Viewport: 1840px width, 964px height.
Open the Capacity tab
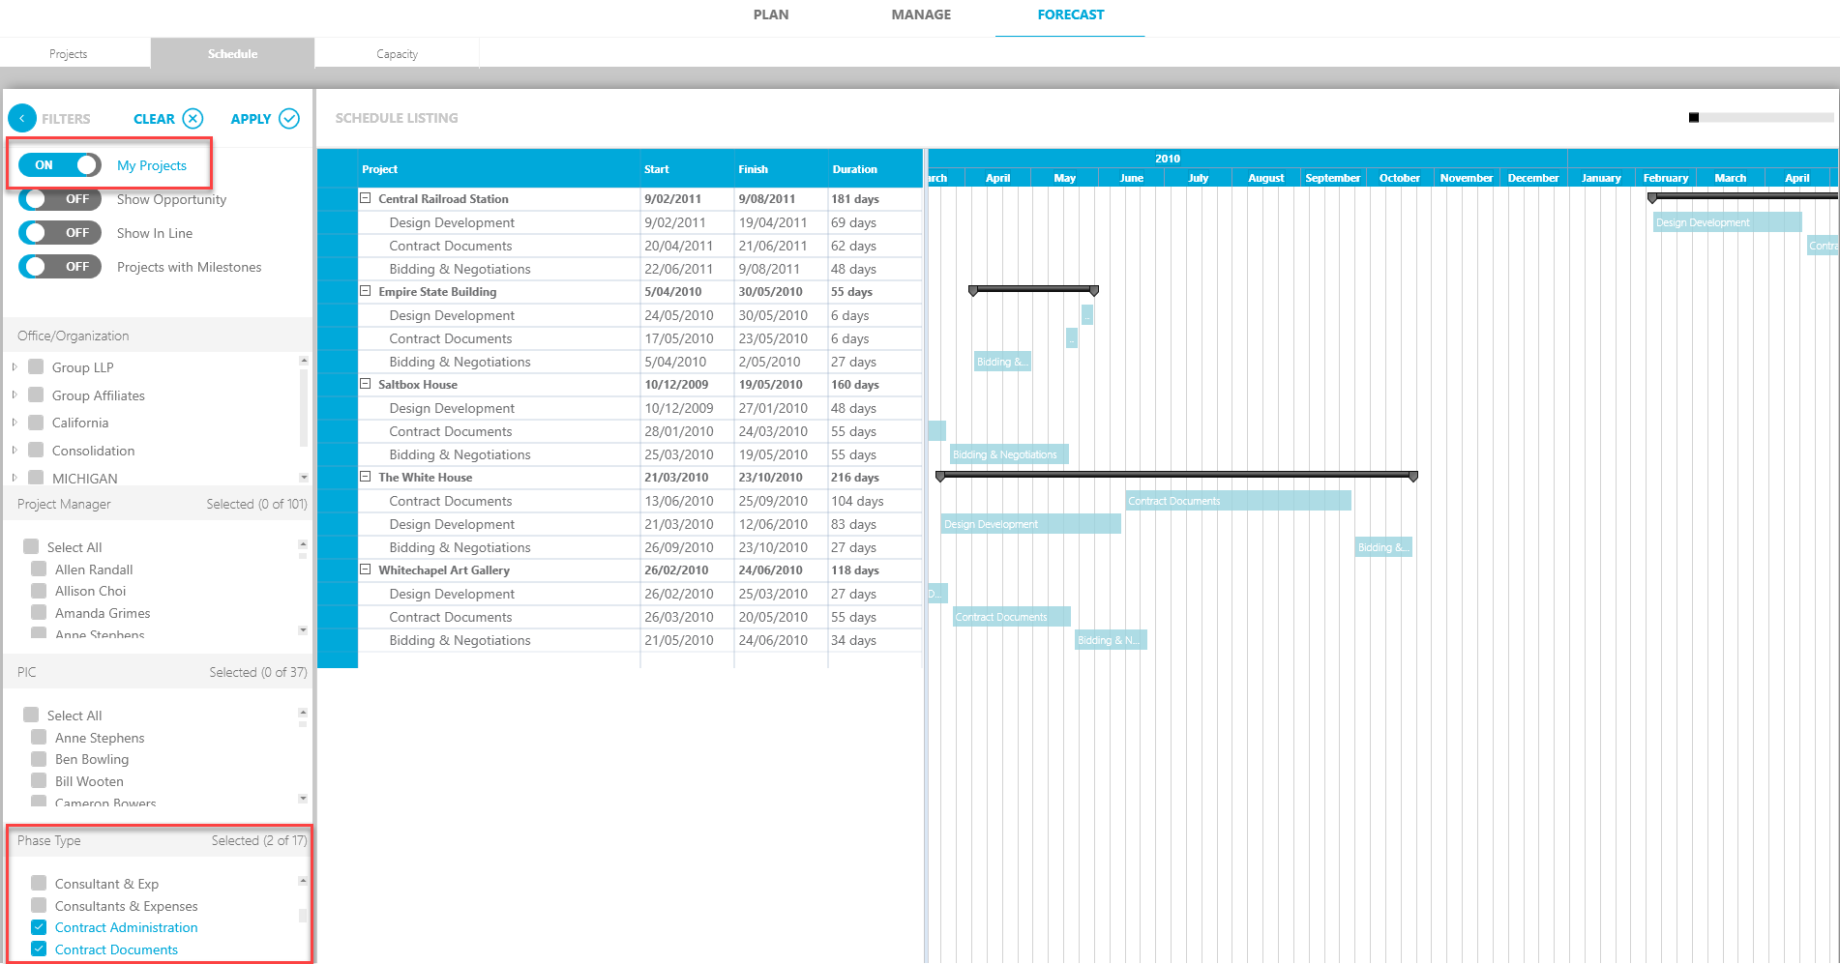click(x=397, y=53)
